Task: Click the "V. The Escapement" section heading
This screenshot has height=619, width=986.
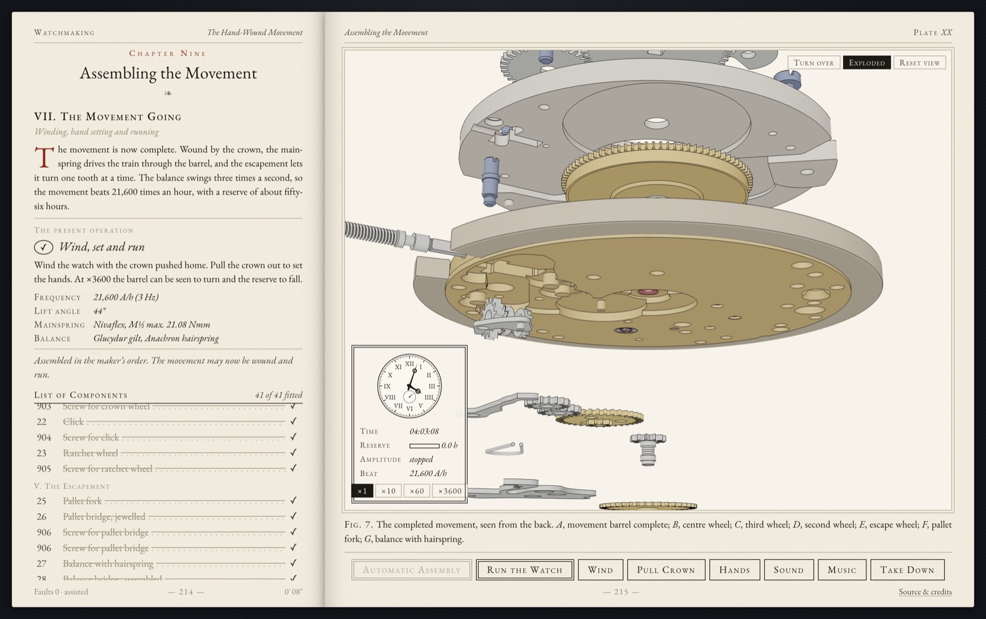Action: click(71, 486)
